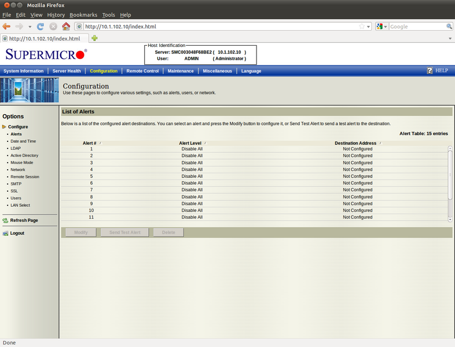Screen dimensions: 455x347
Task: Open the Miscellaneous tab
Action: click(x=217, y=71)
